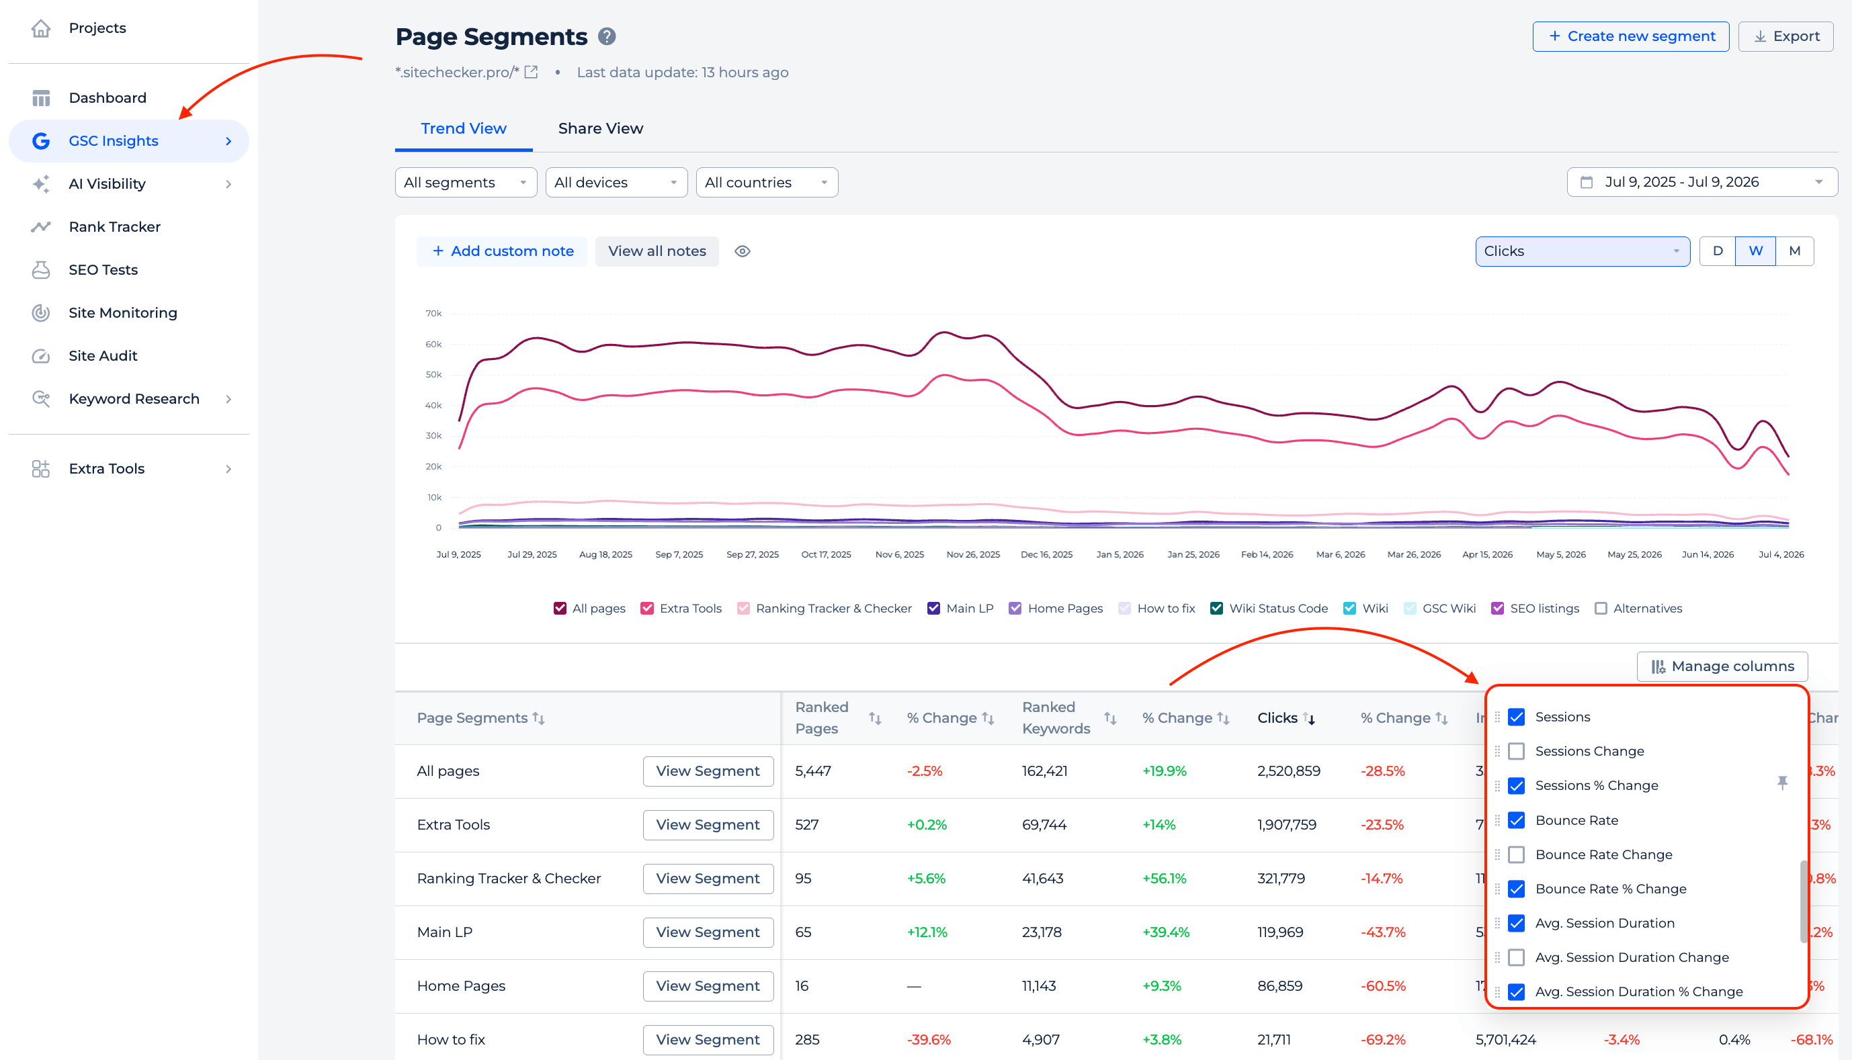Uncheck the Sessions column checkbox
Screen dimensions: 1852x1060
tap(1516, 716)
